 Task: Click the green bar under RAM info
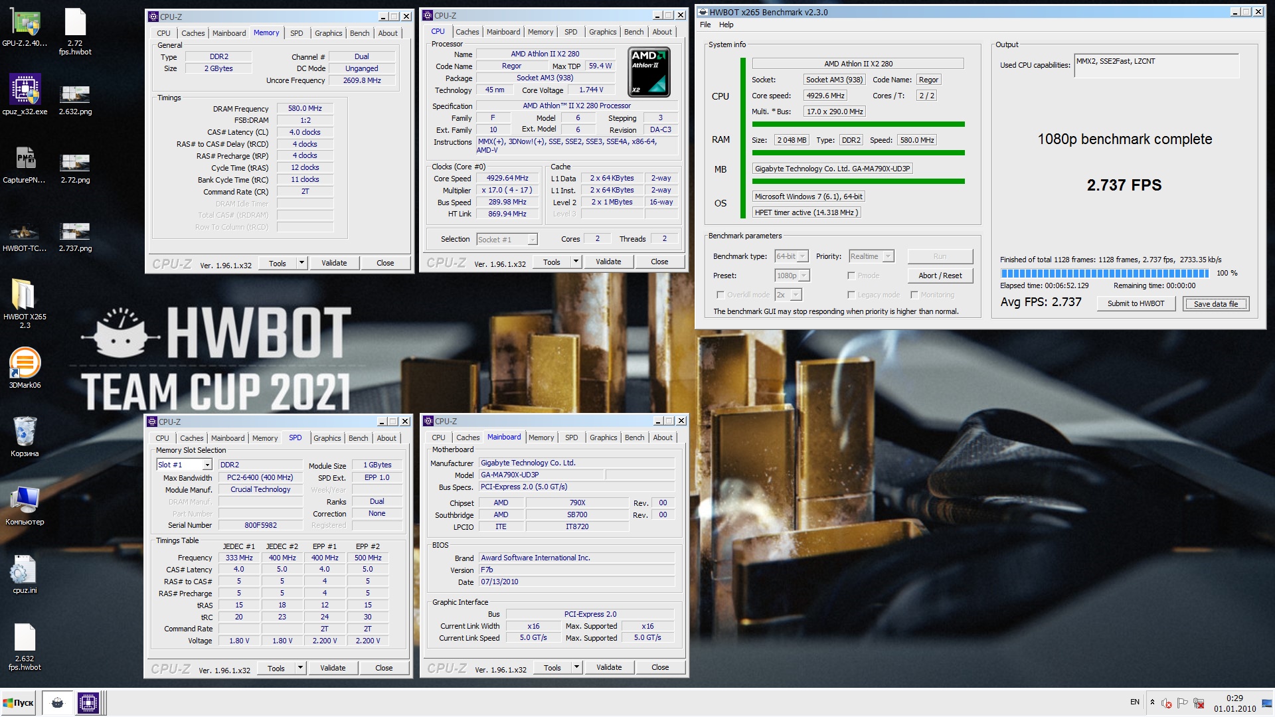pos(858,153)
